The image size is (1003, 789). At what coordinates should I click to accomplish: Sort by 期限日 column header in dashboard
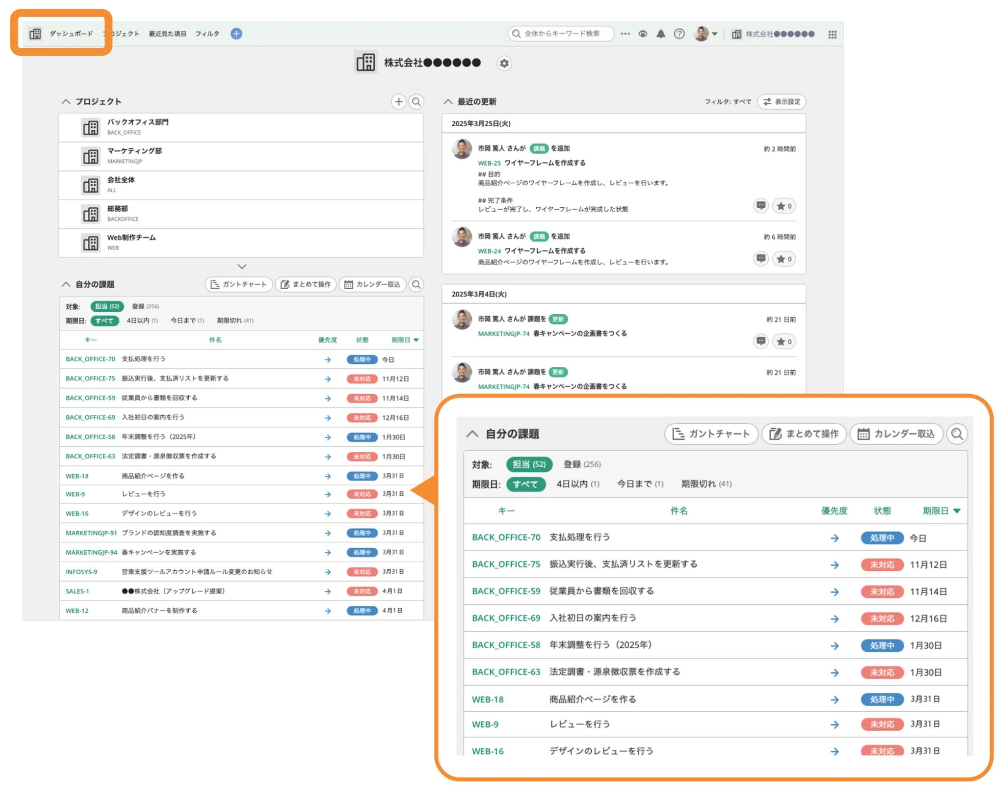coord(405,340)
